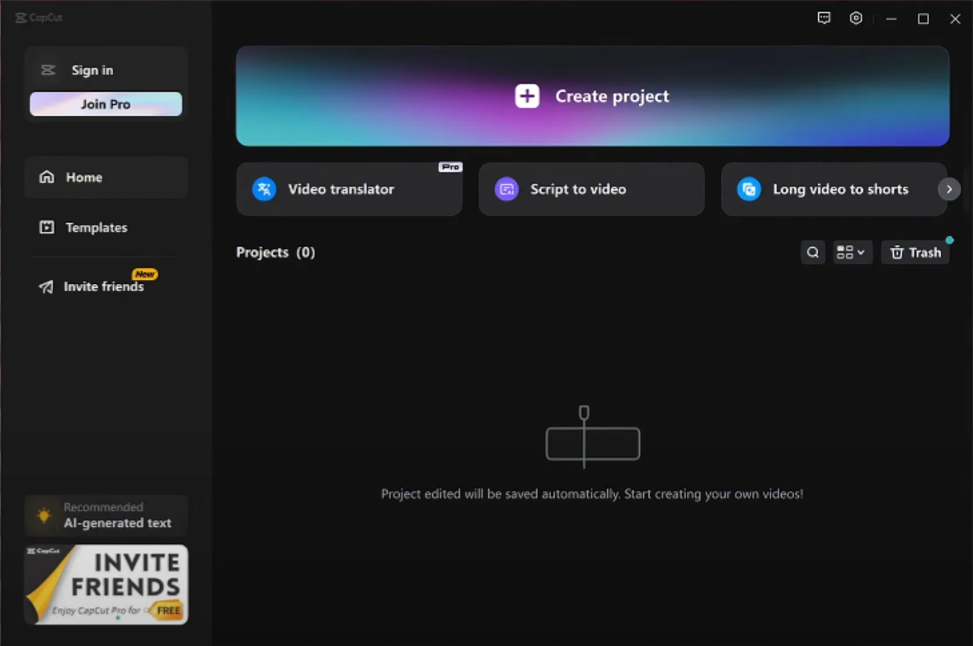Open Templates in sidebar
The height and width of the screenshot is (646, 973).
pos(106,228)
